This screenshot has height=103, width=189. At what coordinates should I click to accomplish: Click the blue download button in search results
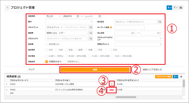[x=175, y=76]
